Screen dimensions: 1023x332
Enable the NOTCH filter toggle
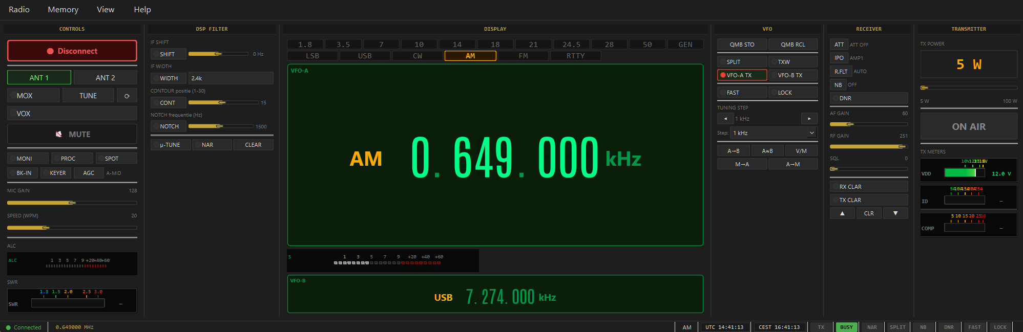point(169,126)
